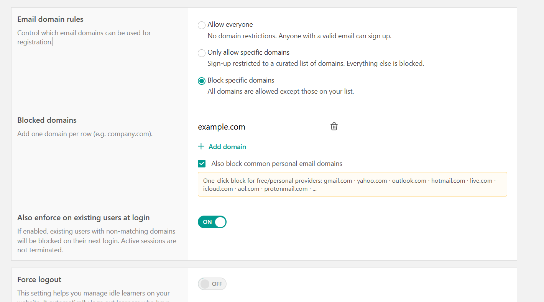The height and width of the screenshot is (302, 544).
Task: Click the "Email domain rules" heading
Action: click(x=50, y=19)
